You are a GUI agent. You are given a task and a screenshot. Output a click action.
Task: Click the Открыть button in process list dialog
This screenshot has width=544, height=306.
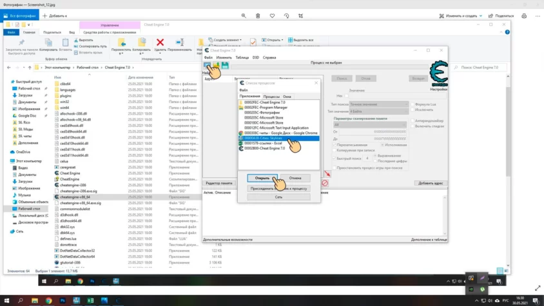(x=262, y=178)
